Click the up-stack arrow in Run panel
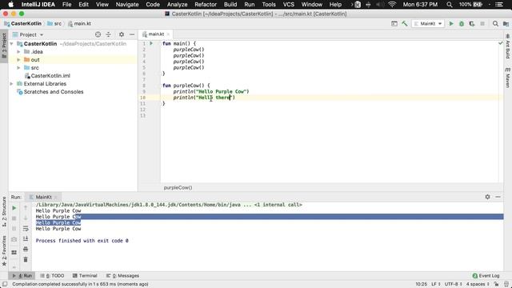 tap(26, 208)
